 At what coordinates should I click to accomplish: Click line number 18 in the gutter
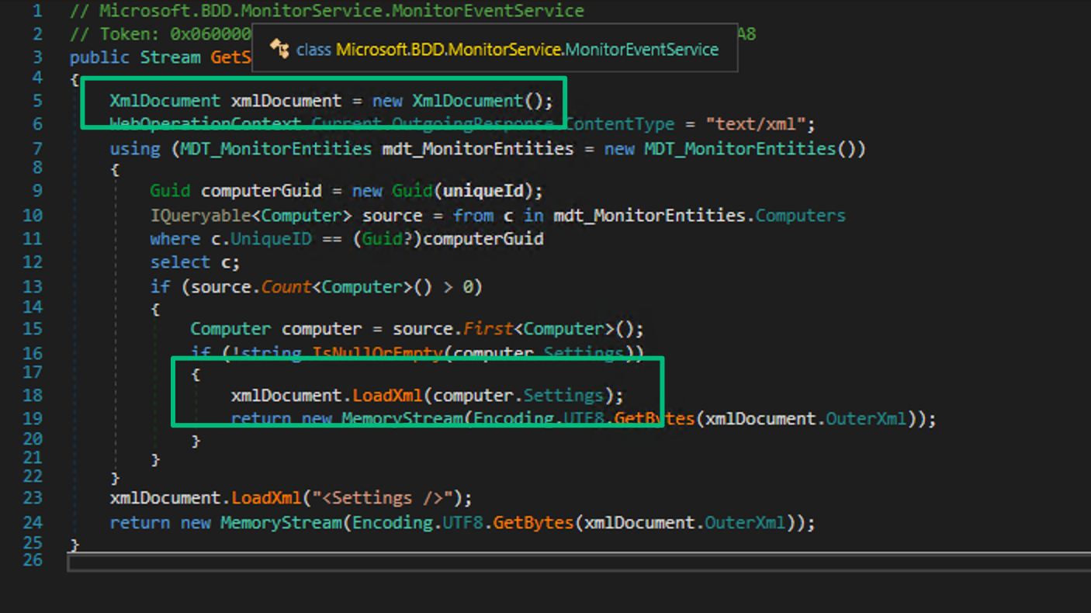pos(33,394)
